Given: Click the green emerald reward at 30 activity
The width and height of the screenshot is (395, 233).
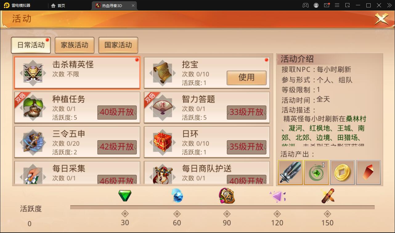Looking at the screenshot, I should (x=125, y=196).
